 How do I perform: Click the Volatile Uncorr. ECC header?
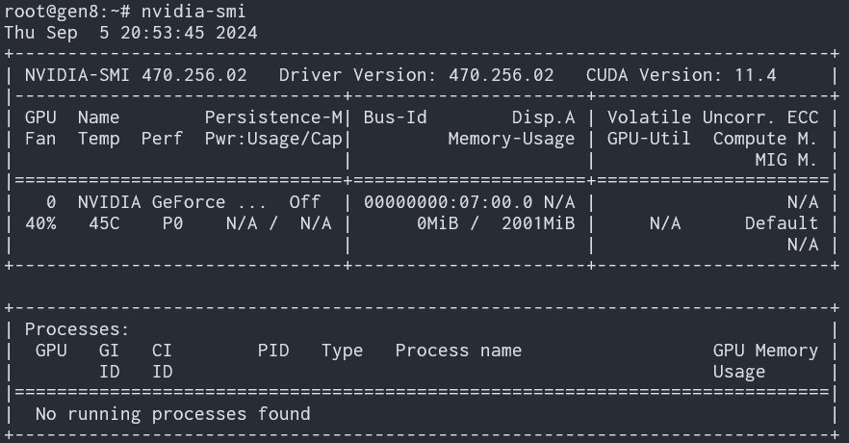(x=712, y=117)
